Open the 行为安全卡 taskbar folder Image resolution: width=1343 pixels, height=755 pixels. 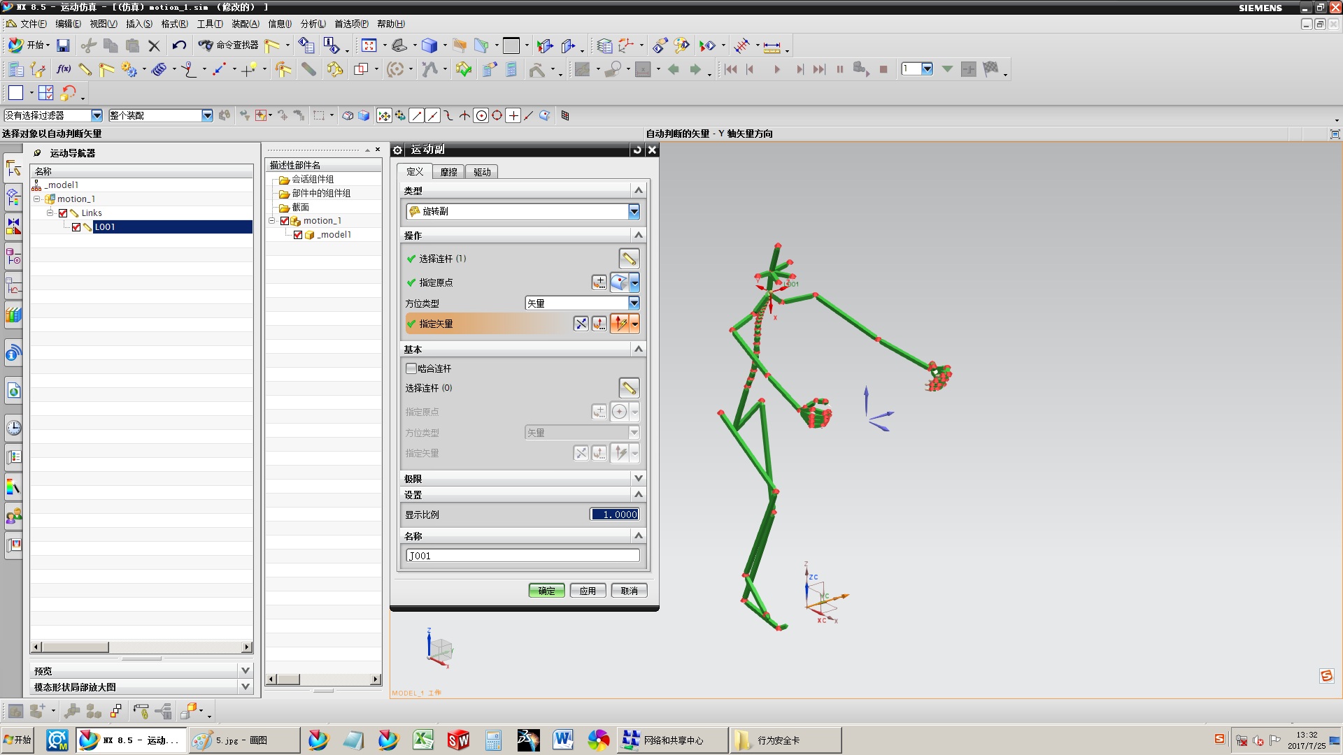786,740
